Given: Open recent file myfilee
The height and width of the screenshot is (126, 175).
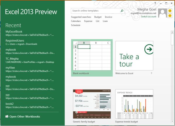Looking at the screenshot, I should [30, 69].
